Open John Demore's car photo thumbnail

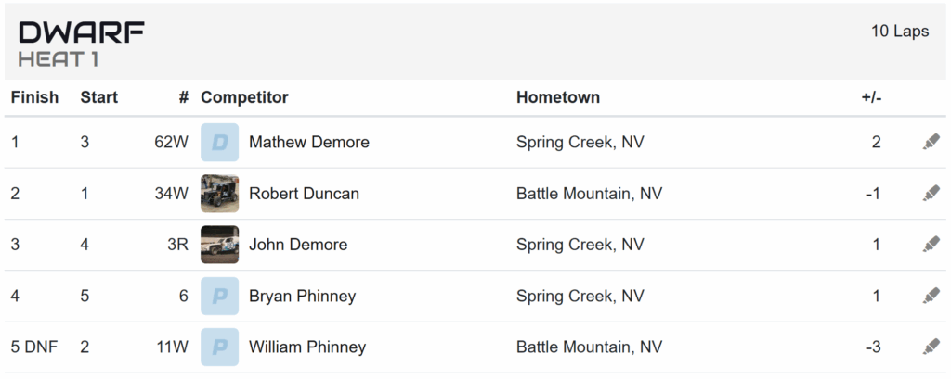[219, 245]
